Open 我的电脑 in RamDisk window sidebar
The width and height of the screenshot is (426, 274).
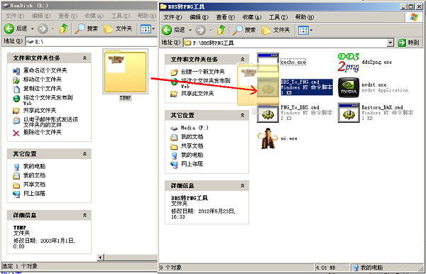(29, 166)
